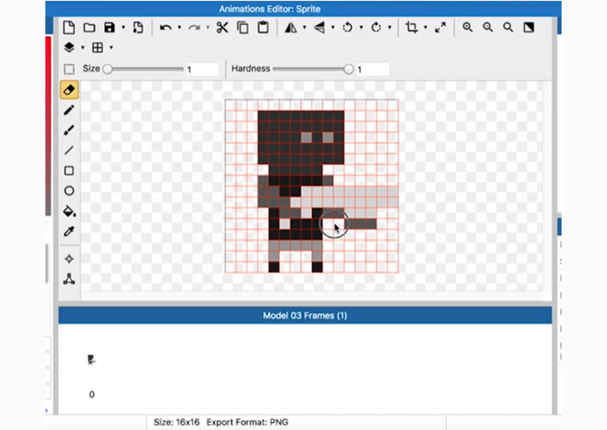Zoom in on the canvas

468,28
